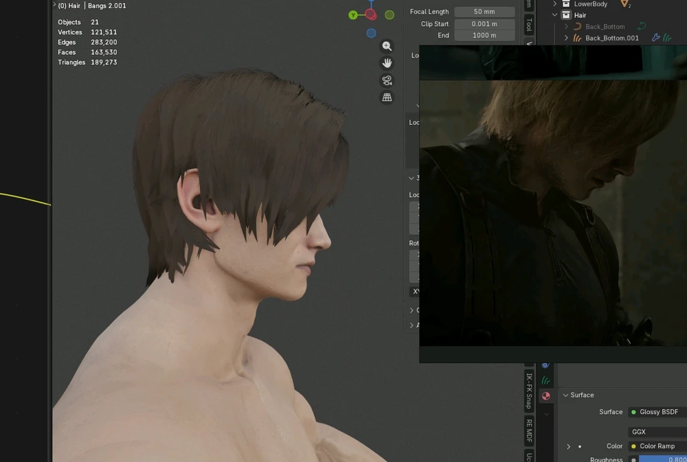Image resolution: width=687 pixels, height=462 pixels.
Task: Click the blue Z axis gizmo handle
Action: pos(371,33)
